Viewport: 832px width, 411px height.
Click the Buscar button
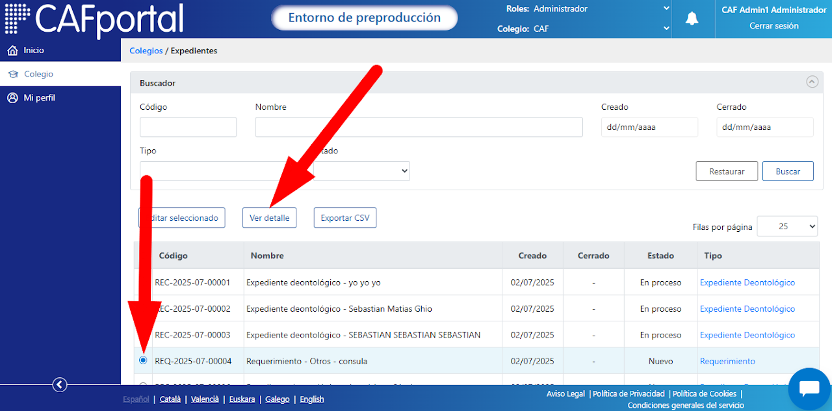[788, 171]
